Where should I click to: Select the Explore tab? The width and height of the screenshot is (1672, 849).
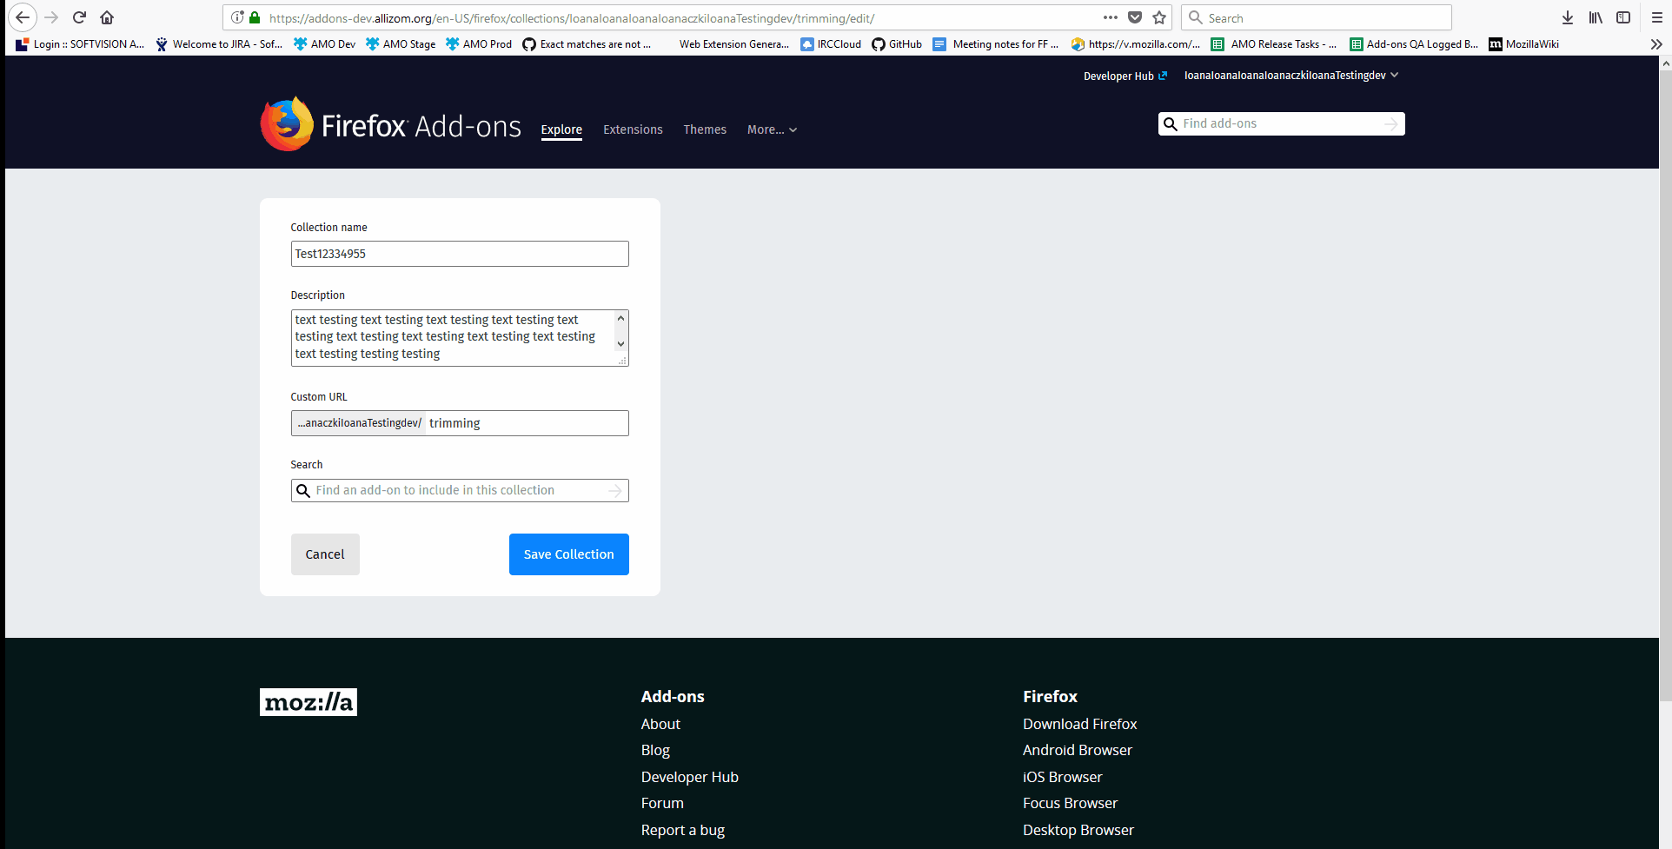561,129
